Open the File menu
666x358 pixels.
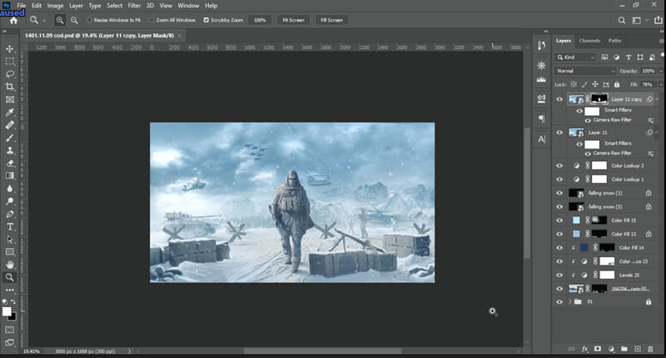pyautogui.click(x=22, y=6)
